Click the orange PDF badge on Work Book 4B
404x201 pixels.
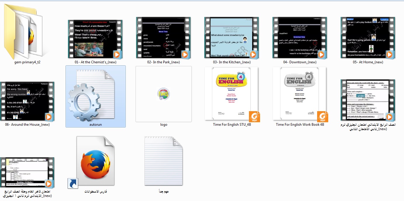(323, 116)
